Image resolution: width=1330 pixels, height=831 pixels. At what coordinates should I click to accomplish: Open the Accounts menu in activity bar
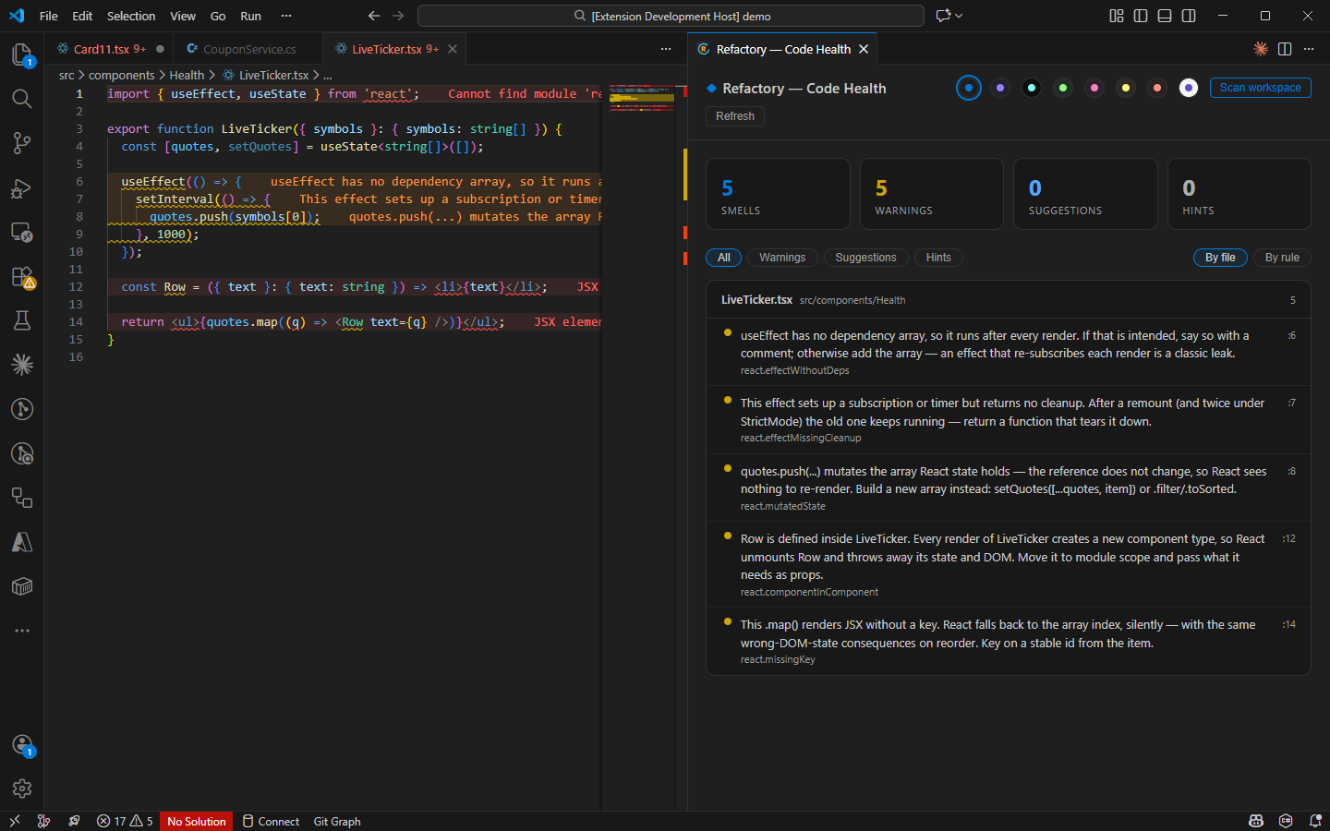(x=22, y=745)
